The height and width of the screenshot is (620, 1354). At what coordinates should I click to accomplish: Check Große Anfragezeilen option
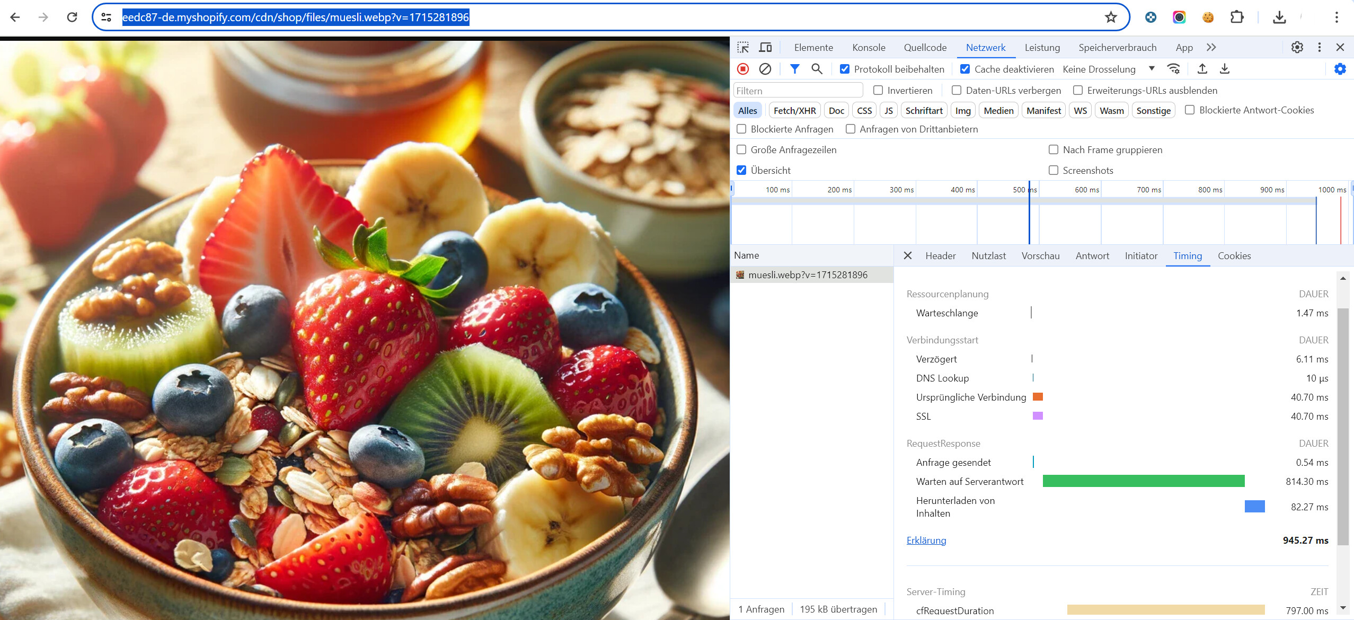pos(741,150)
